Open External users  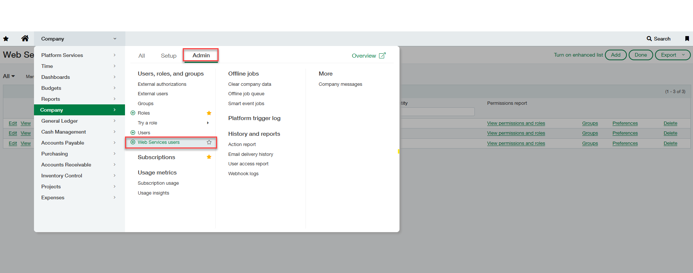click(153, 94)
